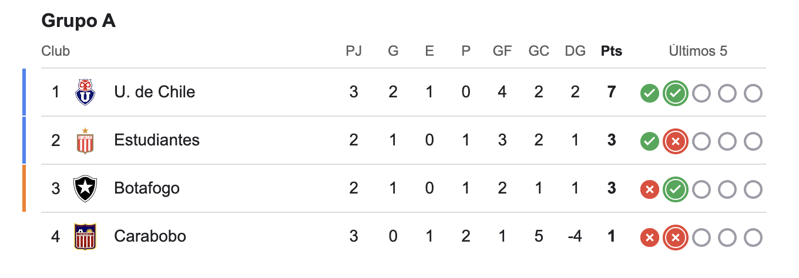The width and height of the screenshot is (799, 278).
Task: Click U. de Chile's first green win icon
Action: tap(649, 93)
